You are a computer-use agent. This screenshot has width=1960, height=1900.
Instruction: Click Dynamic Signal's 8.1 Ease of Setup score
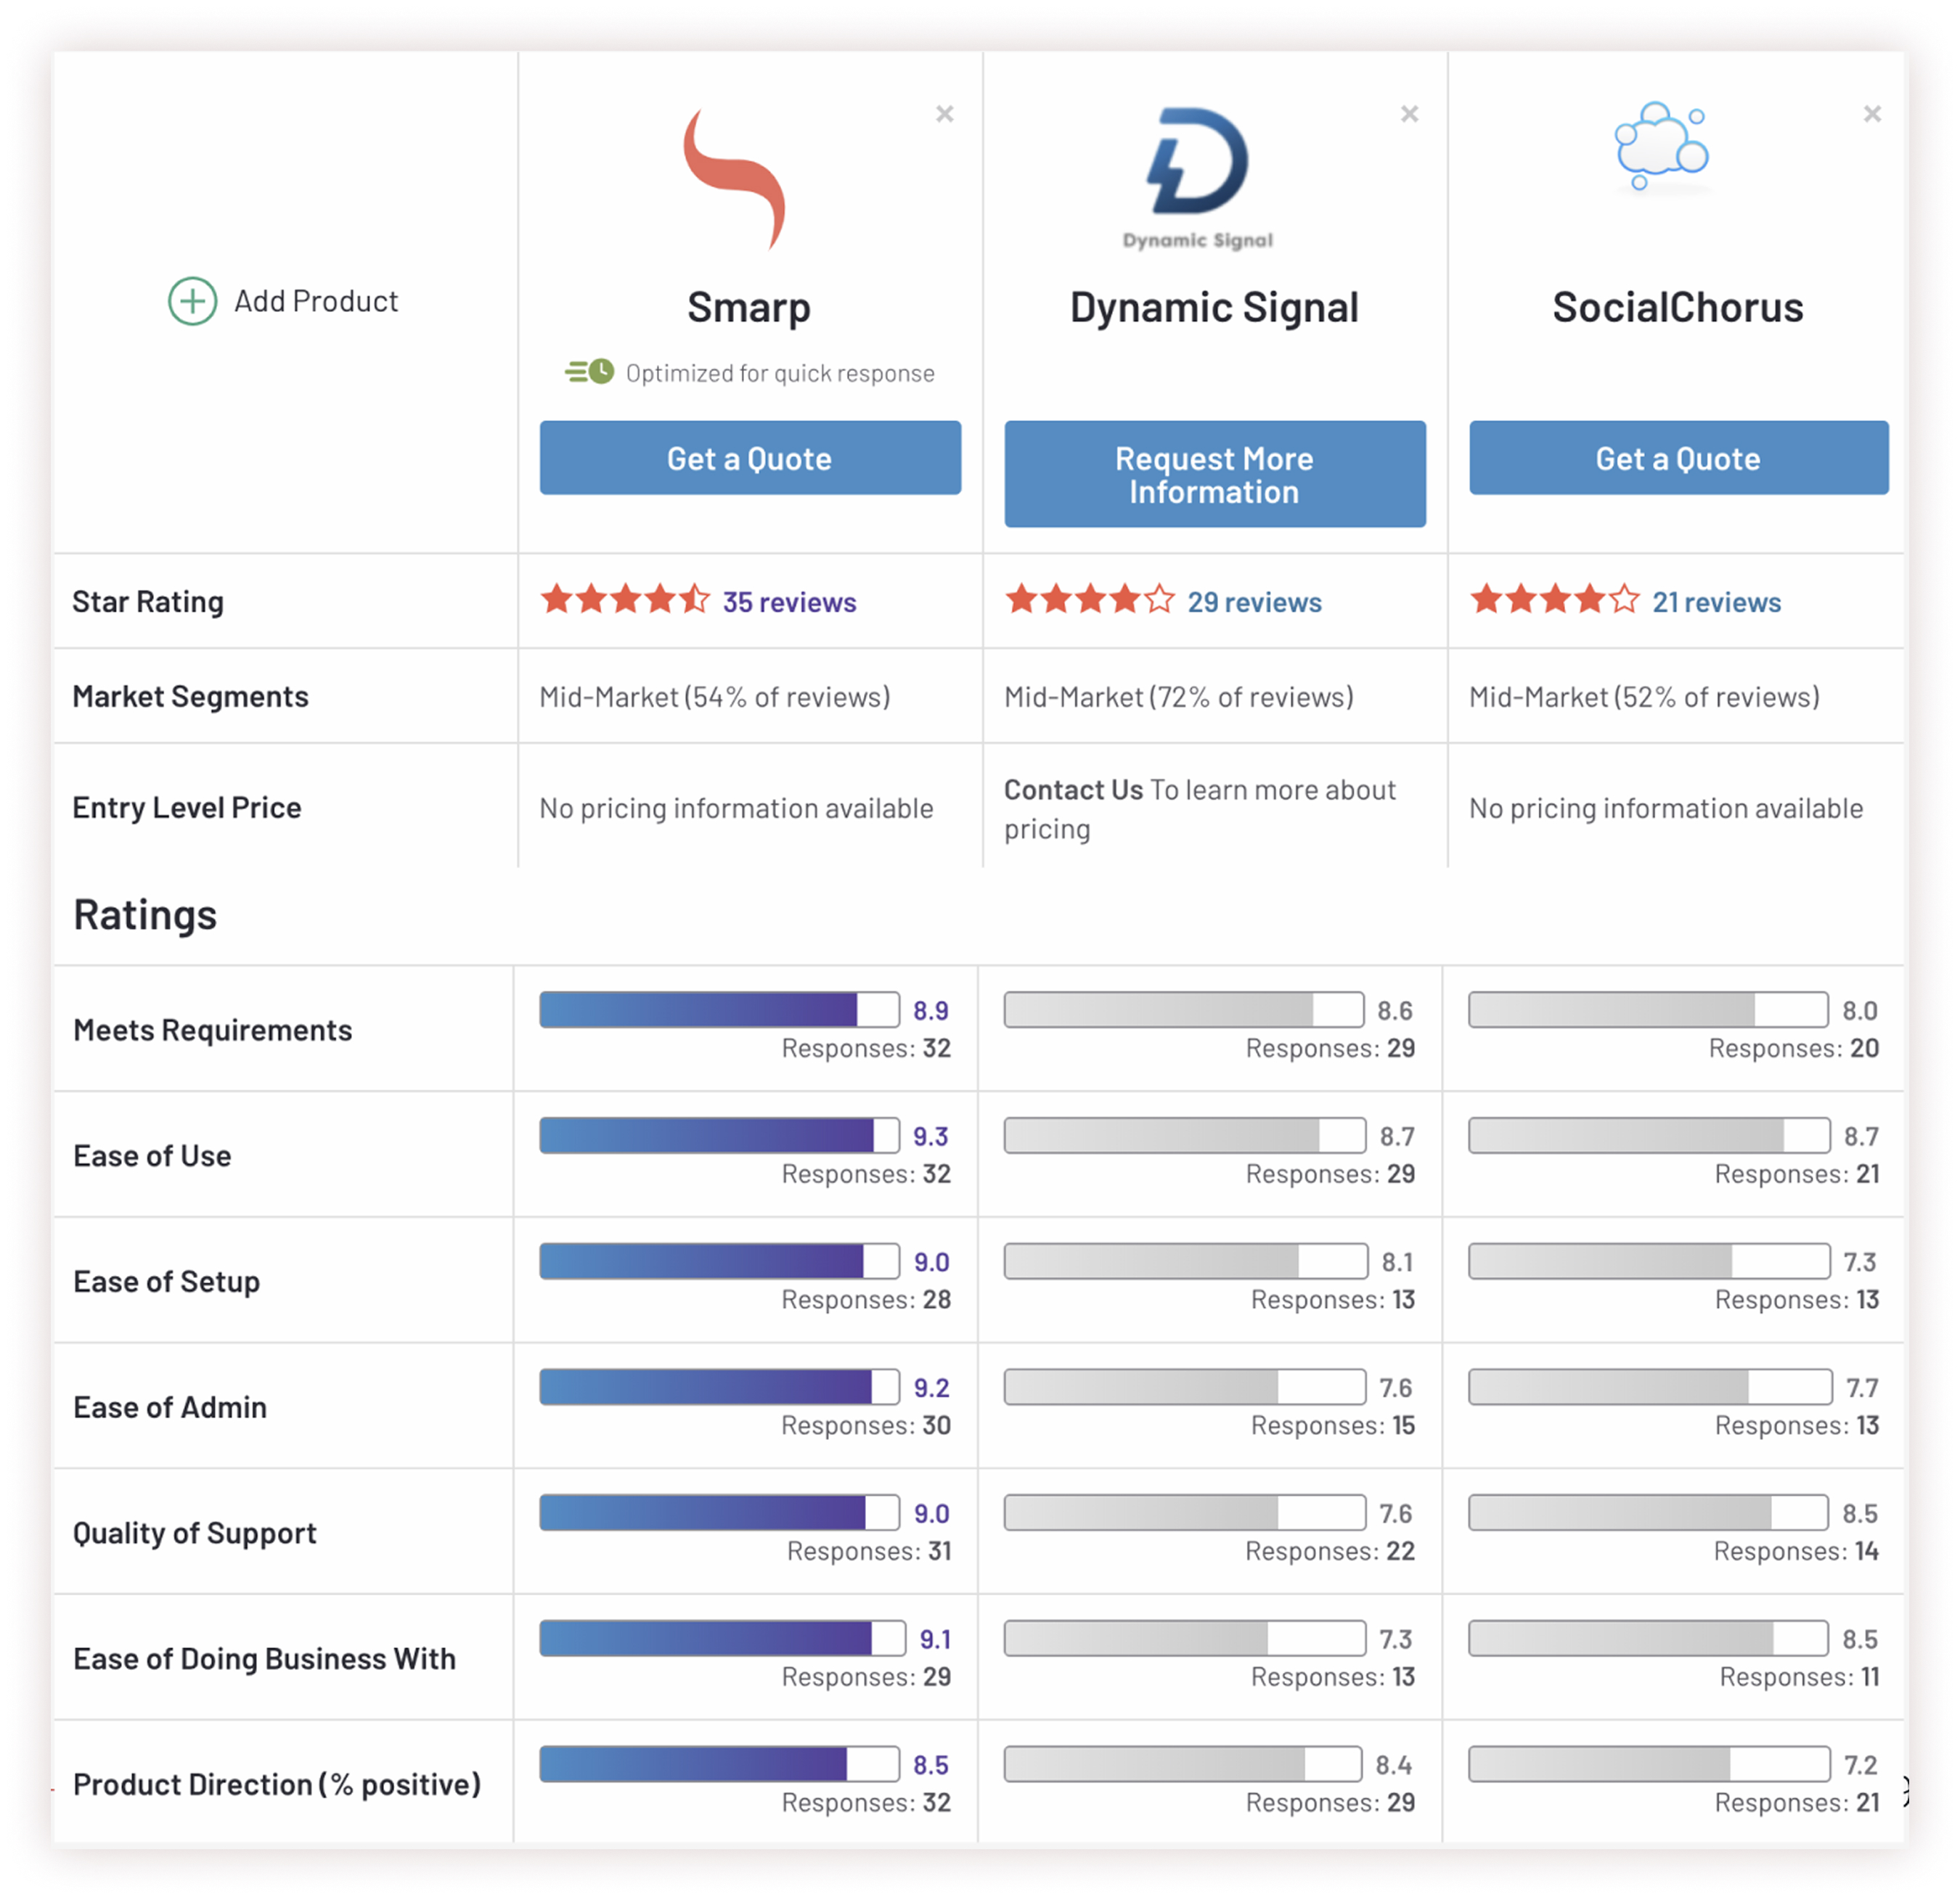(1397, 1263)
